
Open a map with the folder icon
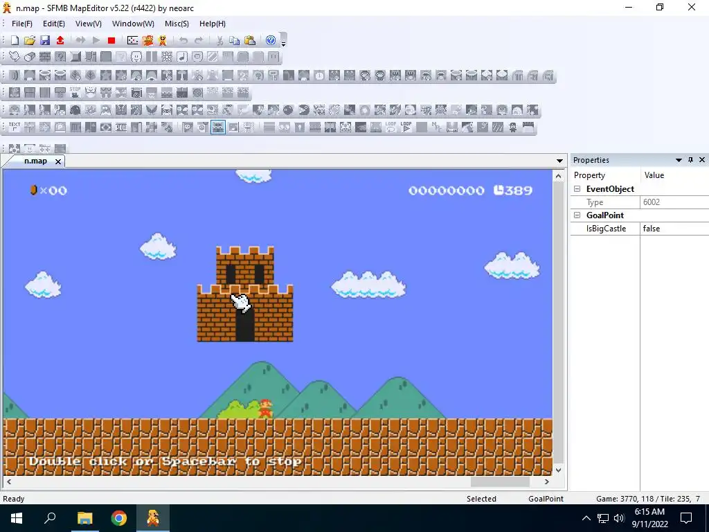[x=29, y=40]
